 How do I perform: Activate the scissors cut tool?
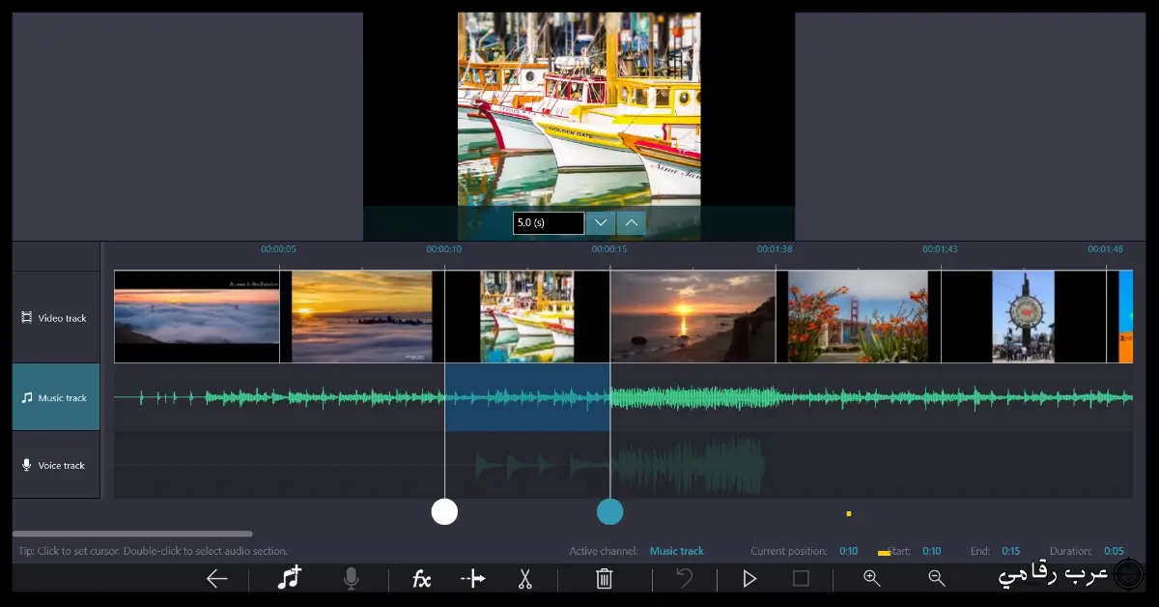526,578
